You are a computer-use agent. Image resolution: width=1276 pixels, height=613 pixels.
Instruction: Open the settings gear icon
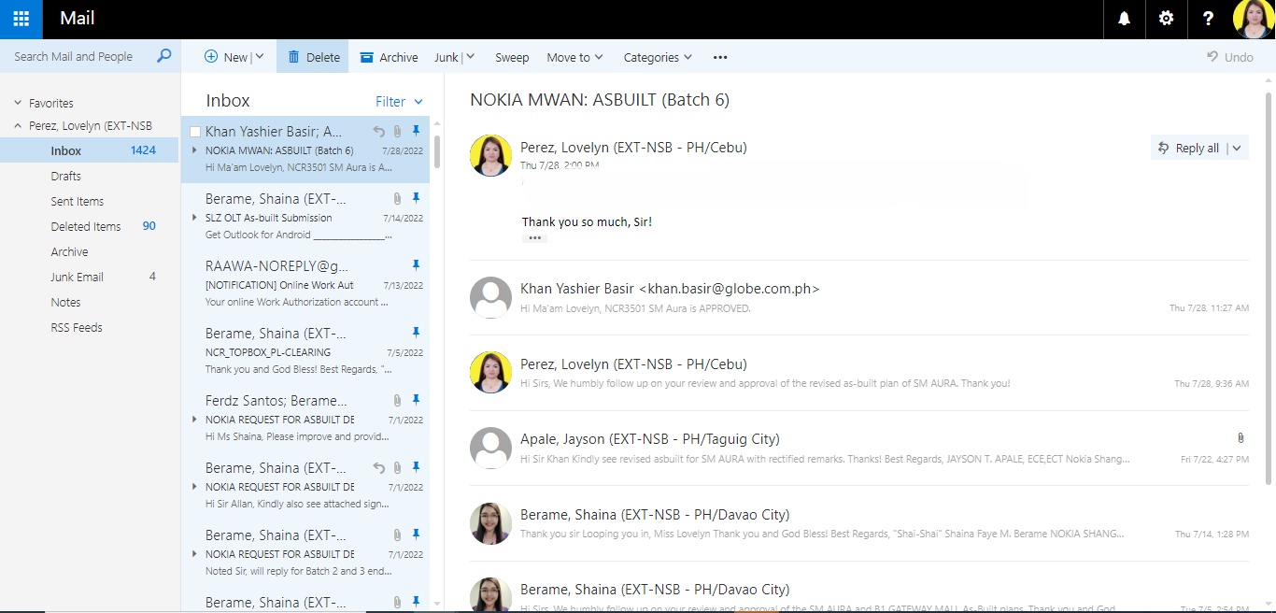tap(1166, 19)
